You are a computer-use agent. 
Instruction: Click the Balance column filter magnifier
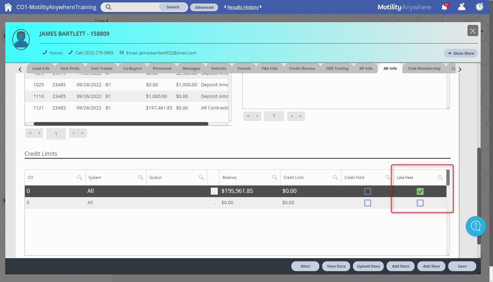point(275,177)
